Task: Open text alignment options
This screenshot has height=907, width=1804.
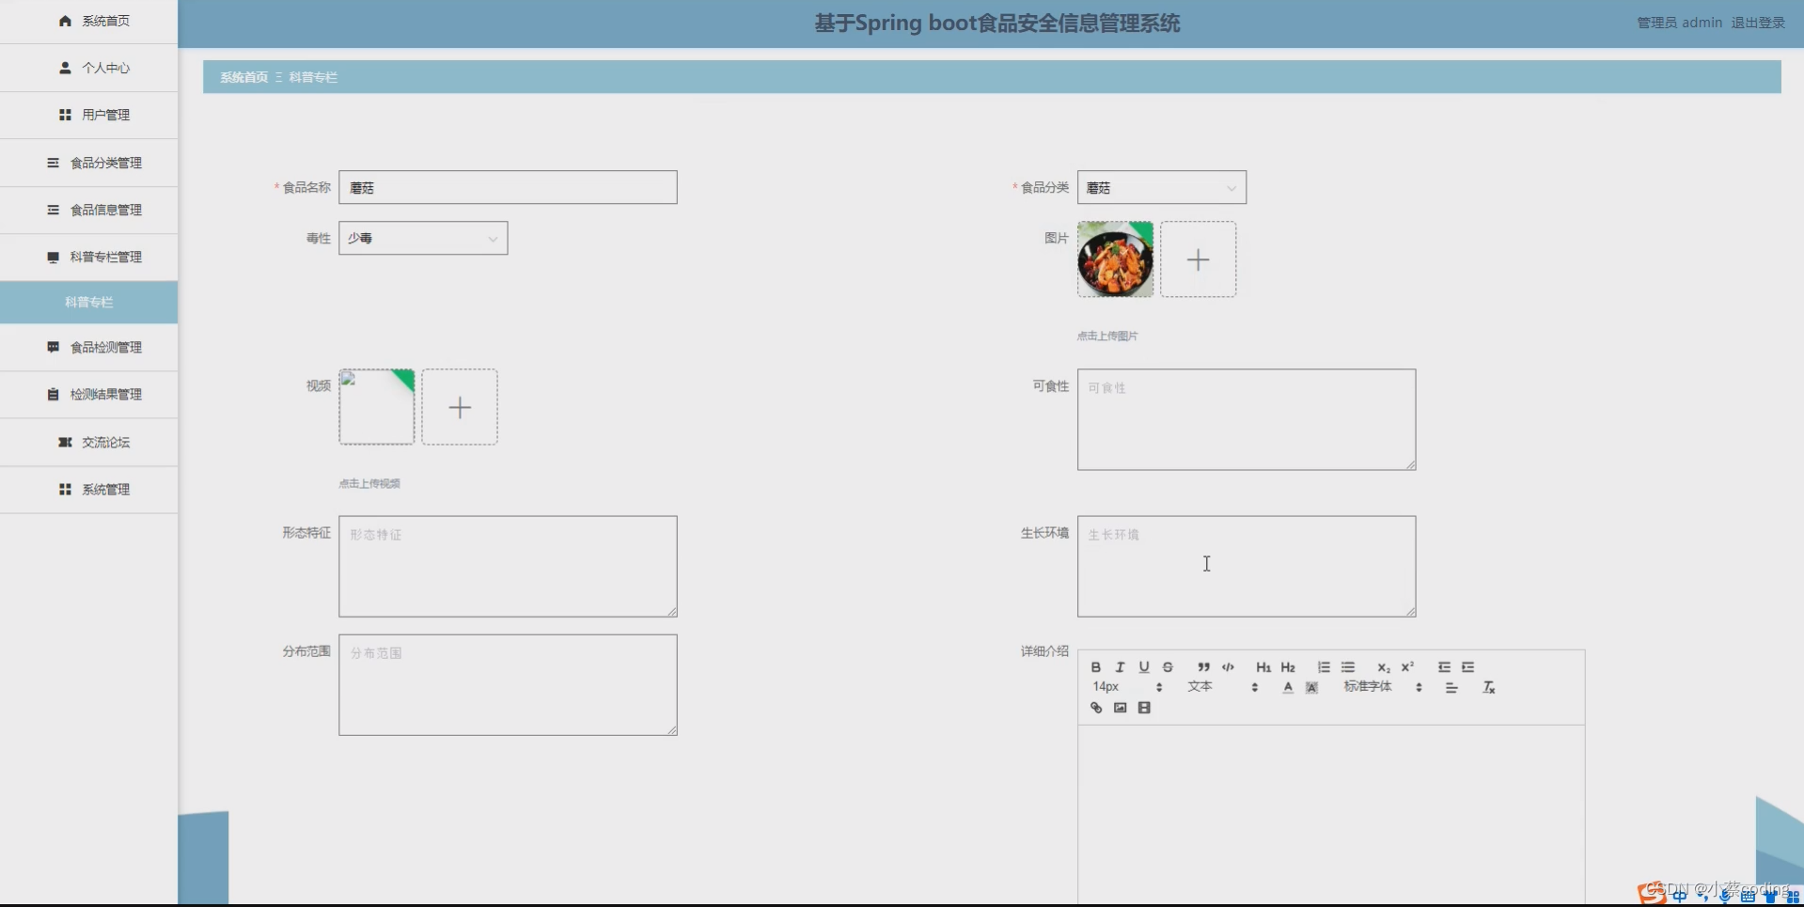Action: point(1451,688)
